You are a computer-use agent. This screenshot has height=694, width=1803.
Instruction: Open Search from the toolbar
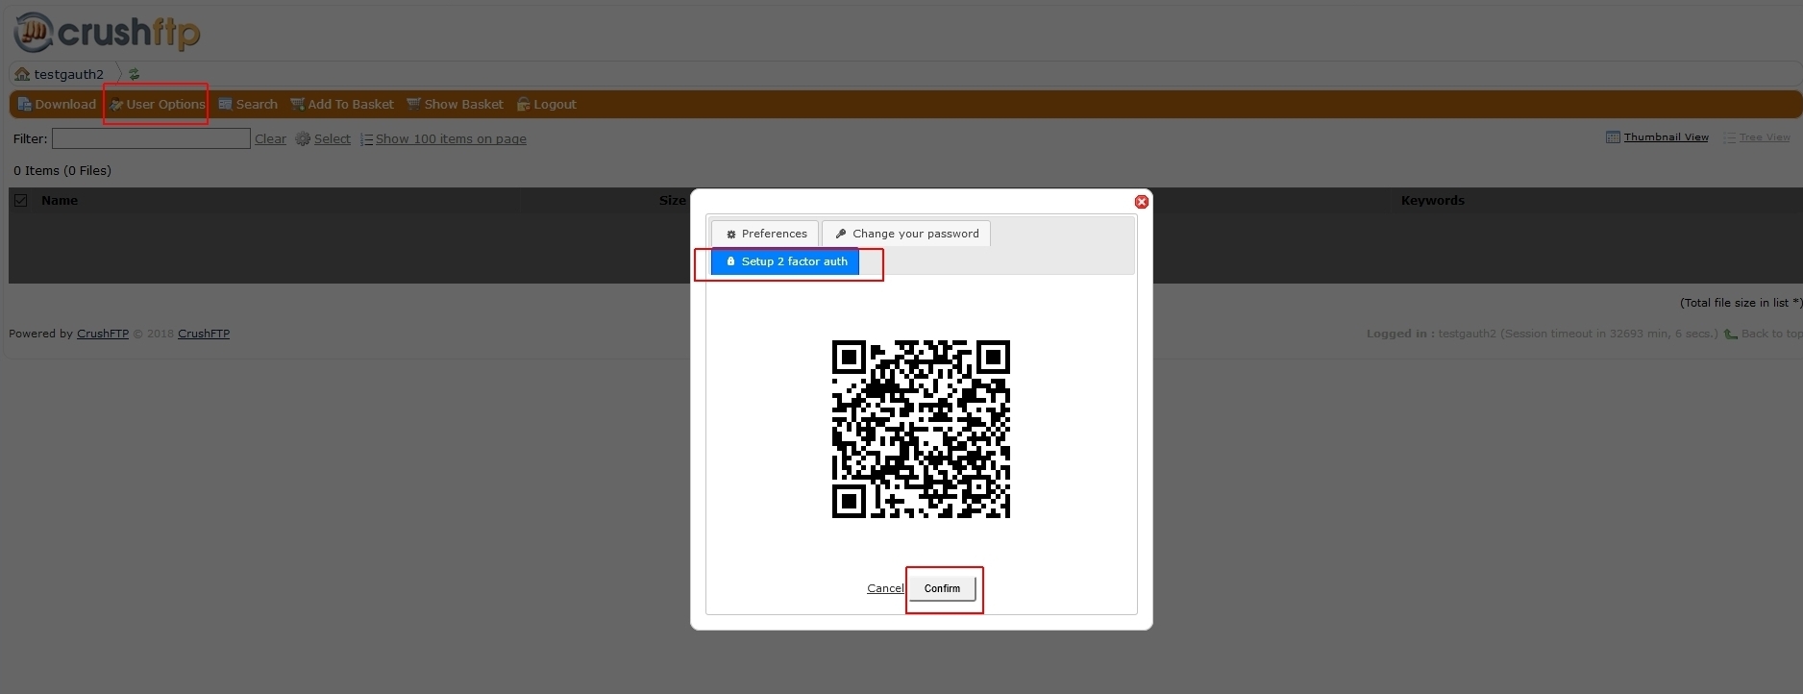click(248, 104)
